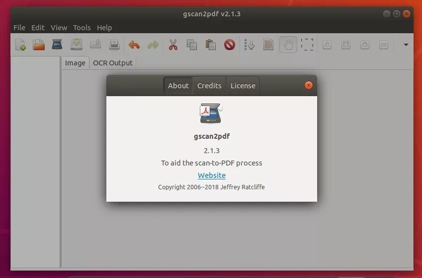Click the zoom 100% icon
The image size is (422, 278).
click(x=327, y=45)
